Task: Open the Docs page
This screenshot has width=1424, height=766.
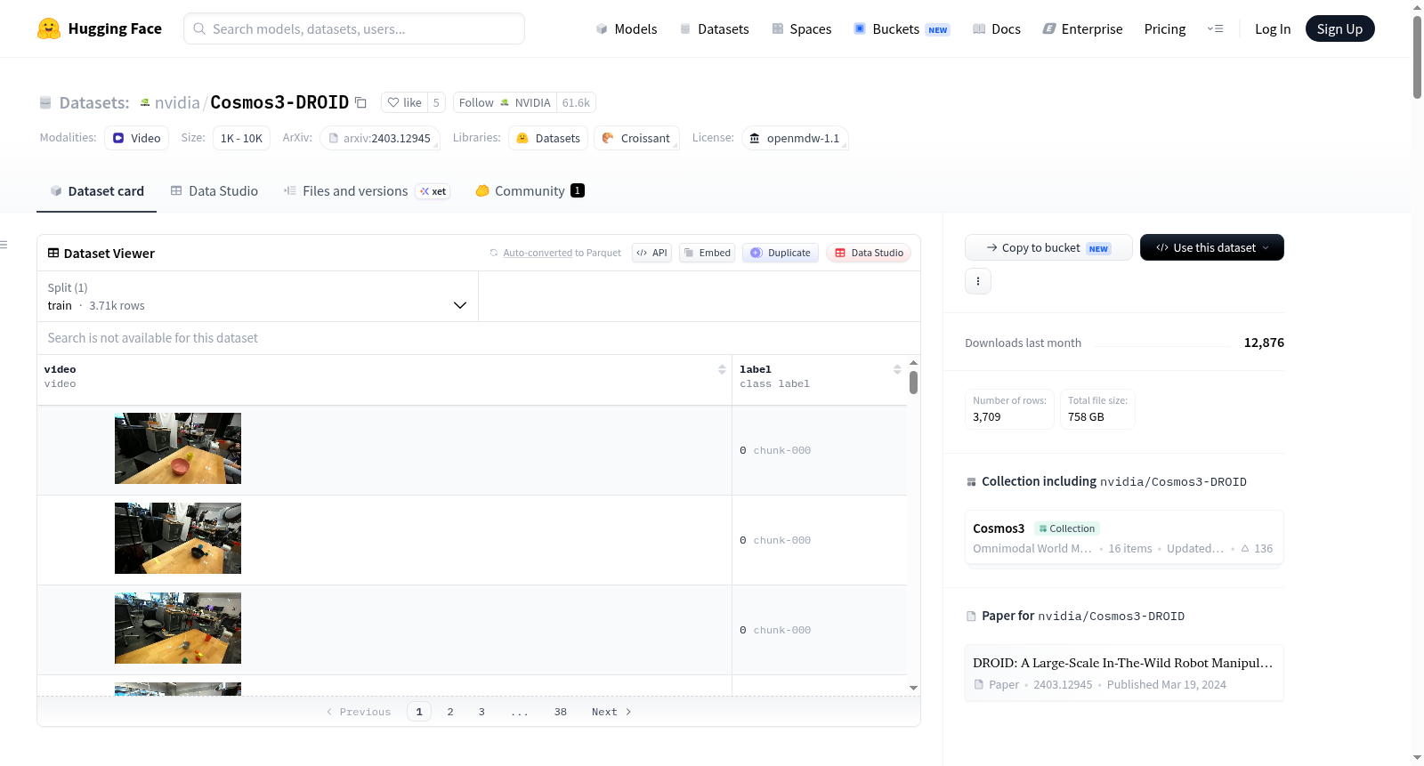Action: click(x=996, y=28)
